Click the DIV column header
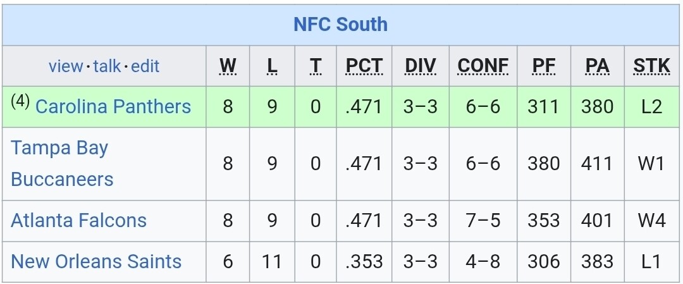This screenshot has height=284, width=683. coord(421,66)
